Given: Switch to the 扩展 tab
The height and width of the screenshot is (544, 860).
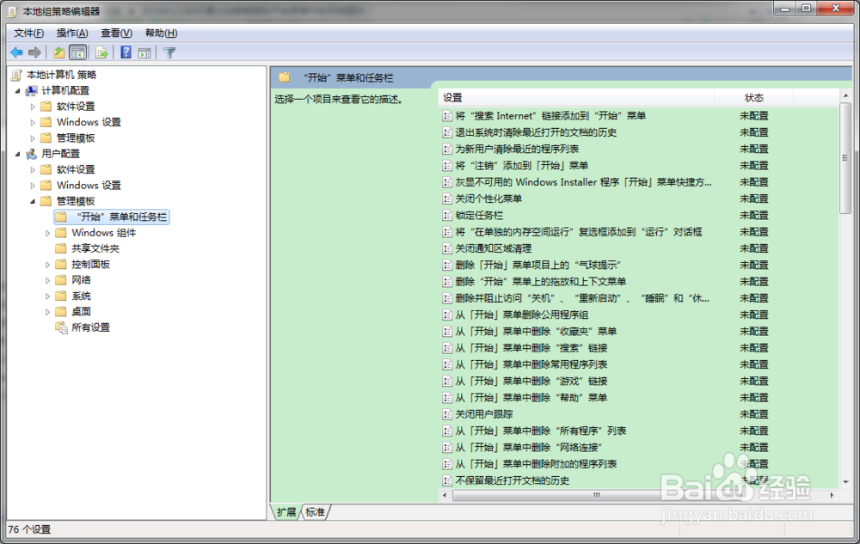Looking at the screenshot, I should click(286, 512).
